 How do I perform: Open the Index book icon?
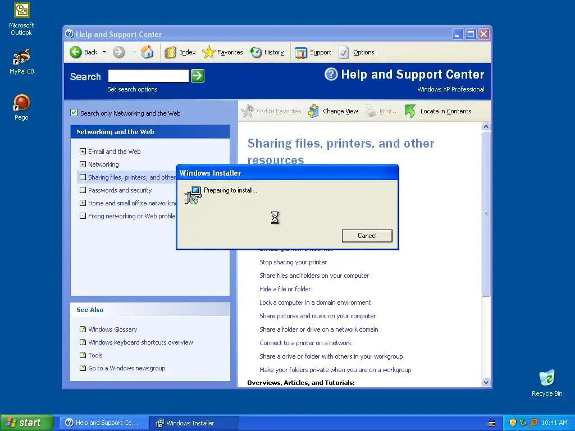170,52
